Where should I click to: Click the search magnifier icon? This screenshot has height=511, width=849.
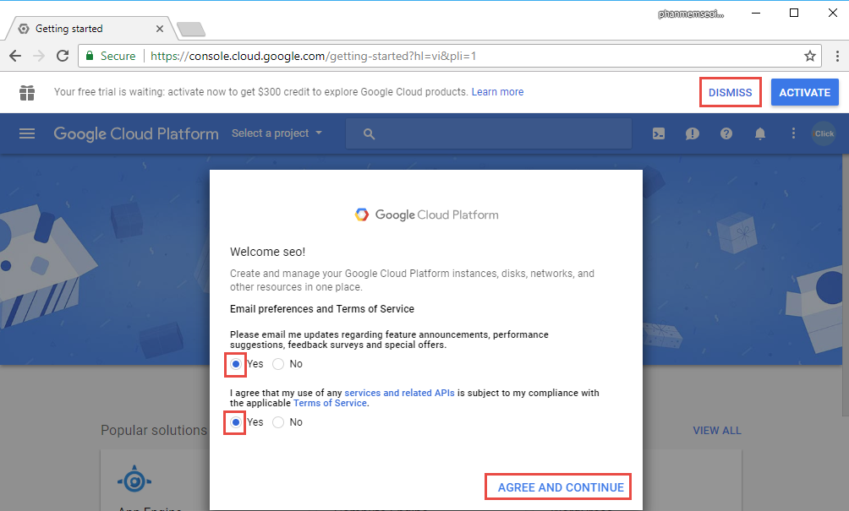point(369,133)
